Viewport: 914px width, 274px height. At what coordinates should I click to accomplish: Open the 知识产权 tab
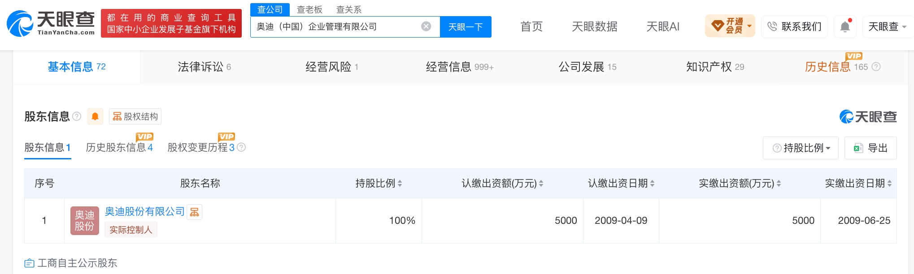pyautogui.click(x=715, y=67)
